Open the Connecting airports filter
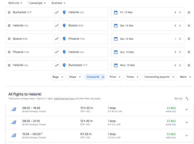This screenshot has height=144, width=194. (159, 77)
